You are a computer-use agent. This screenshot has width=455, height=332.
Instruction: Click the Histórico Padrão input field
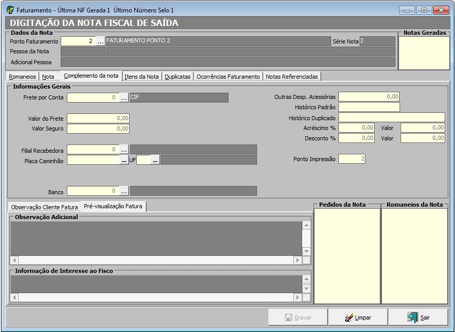click(x=369, y=107)
